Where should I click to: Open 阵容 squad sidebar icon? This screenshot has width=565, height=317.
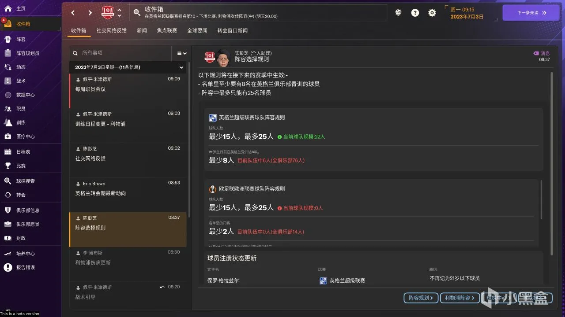pos(8,39)
